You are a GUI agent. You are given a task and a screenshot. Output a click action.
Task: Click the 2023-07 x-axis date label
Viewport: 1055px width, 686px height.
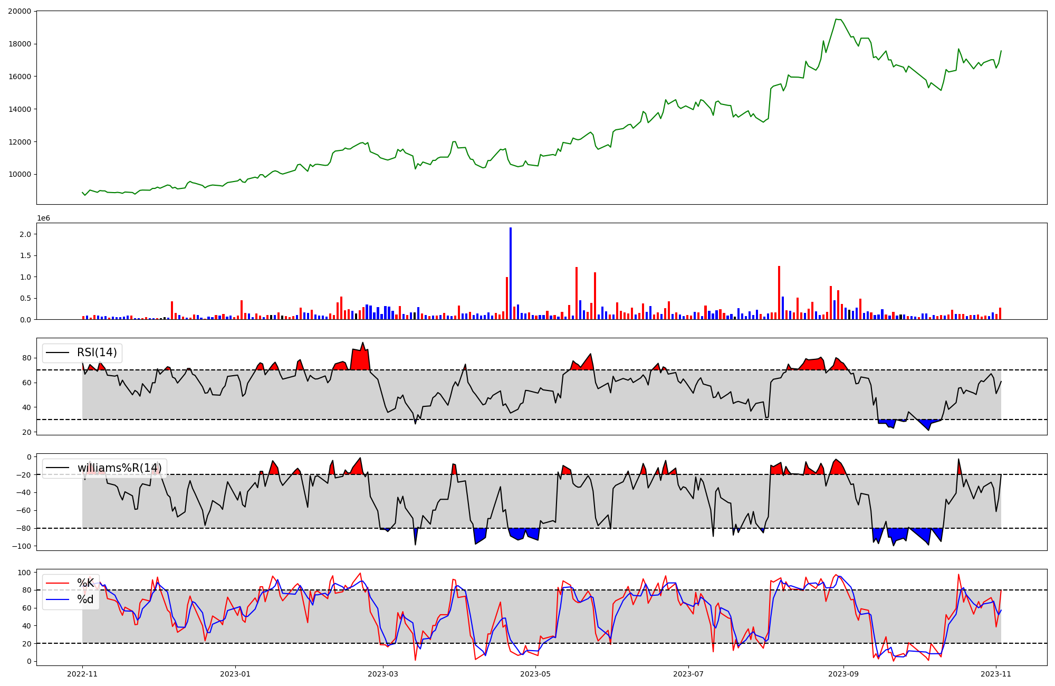[x=688, y=674]
